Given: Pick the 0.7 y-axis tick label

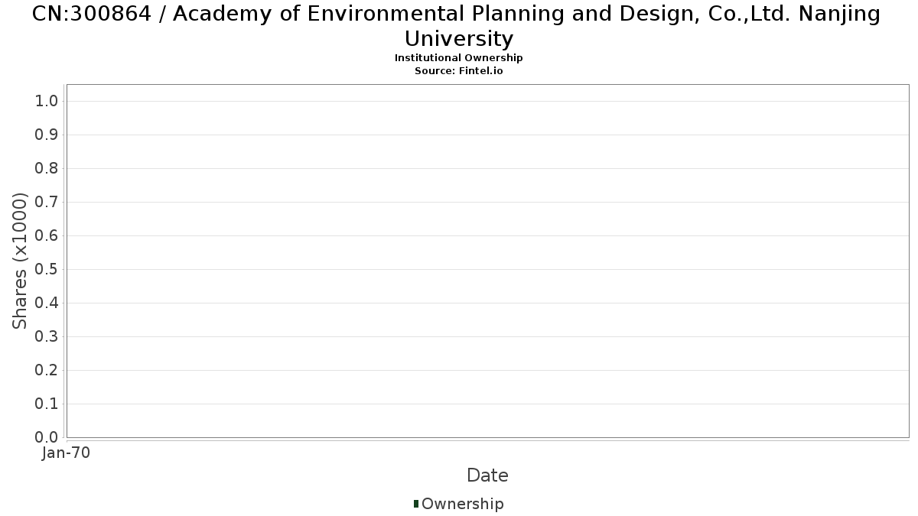Looking at the screenshot, I should (47, 202).
